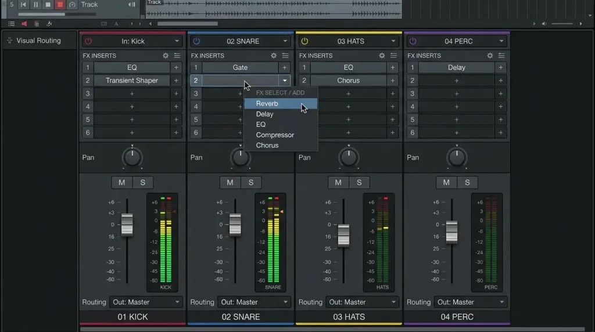Open the EQ insert on Kick channel
The image size is (595, 332).
(132, 67)
